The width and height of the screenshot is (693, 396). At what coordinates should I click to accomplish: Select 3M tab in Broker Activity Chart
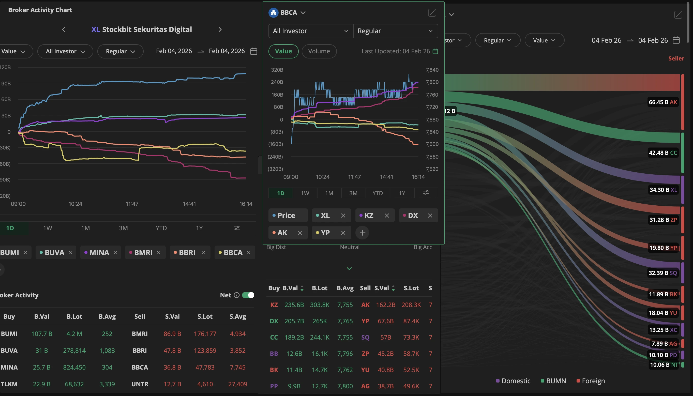pyautogui.click(x=123, y=228)
